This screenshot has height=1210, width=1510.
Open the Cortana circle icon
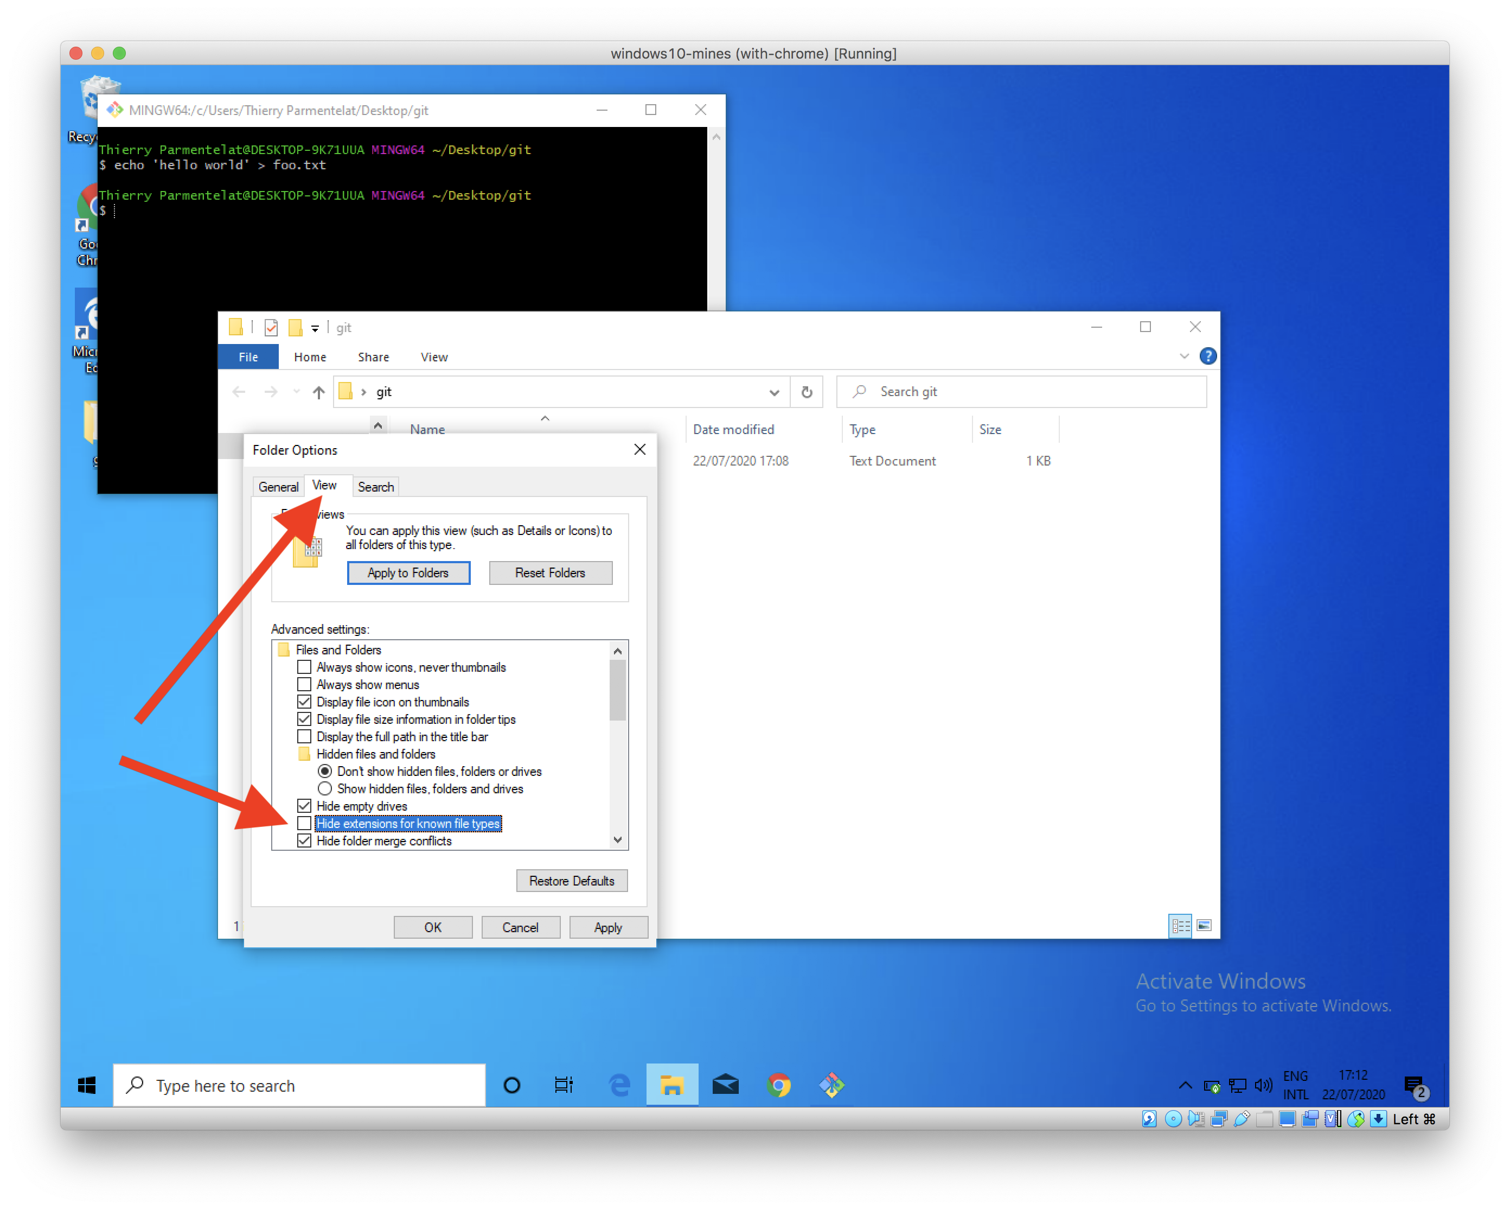tap(512, 1085)
